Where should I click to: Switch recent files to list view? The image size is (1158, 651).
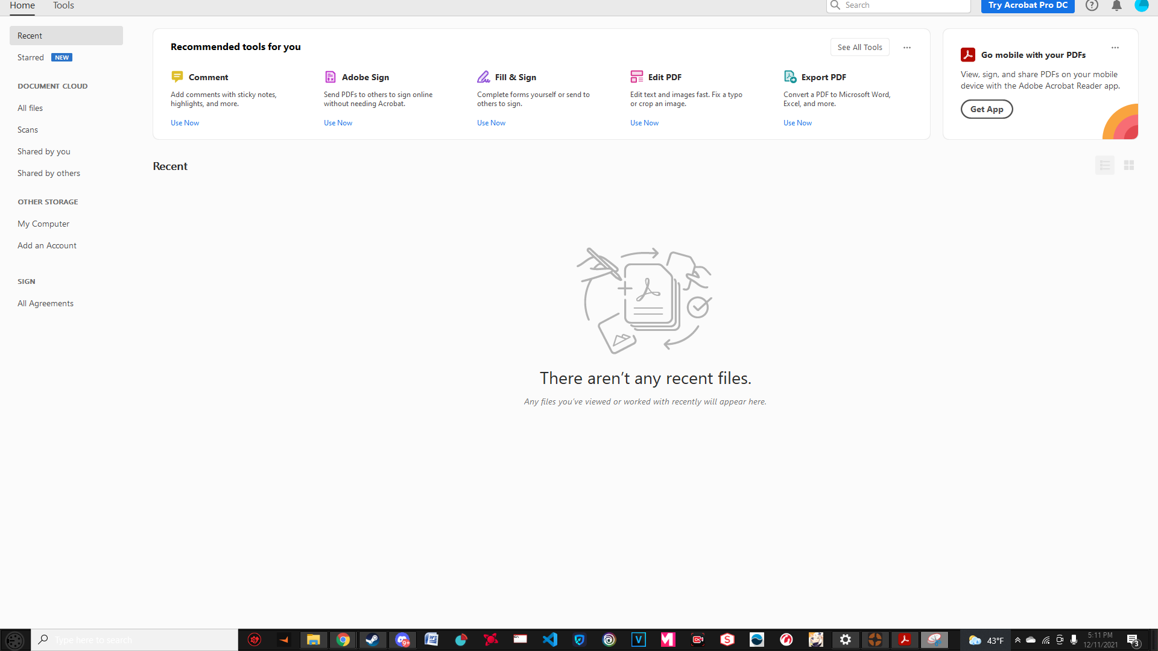click(1104, 165)
